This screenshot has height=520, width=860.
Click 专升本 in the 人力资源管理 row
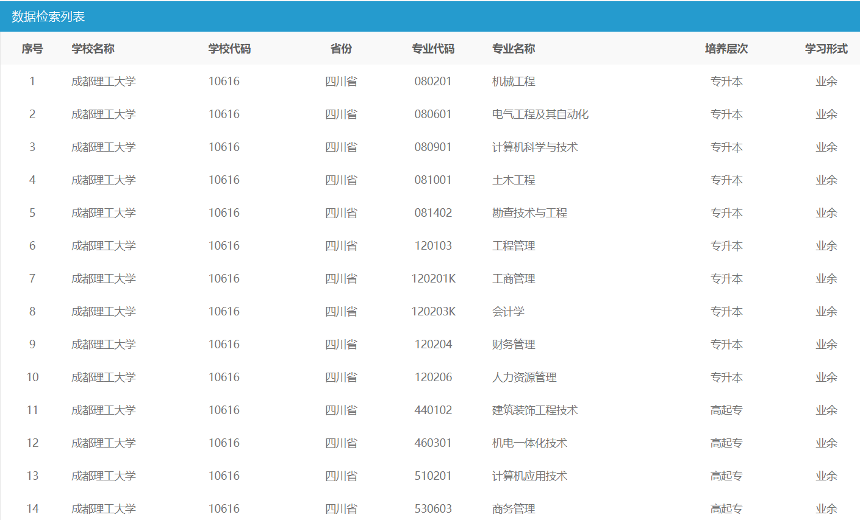(726, 378)
